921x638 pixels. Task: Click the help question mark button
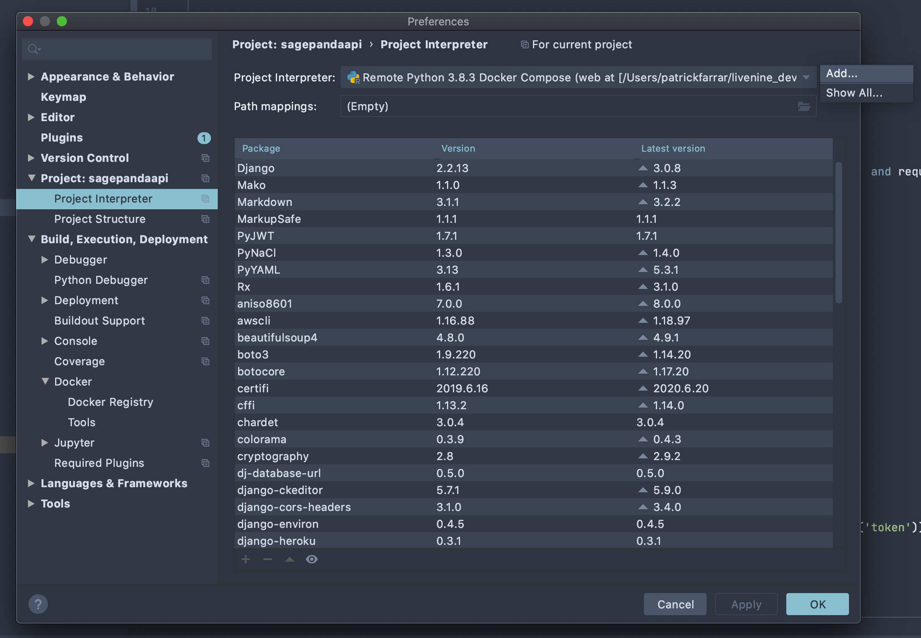pyautogui.click(x=38, y=604)
